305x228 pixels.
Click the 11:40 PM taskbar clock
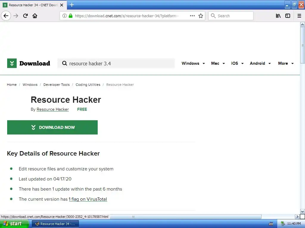coord(294,224)
